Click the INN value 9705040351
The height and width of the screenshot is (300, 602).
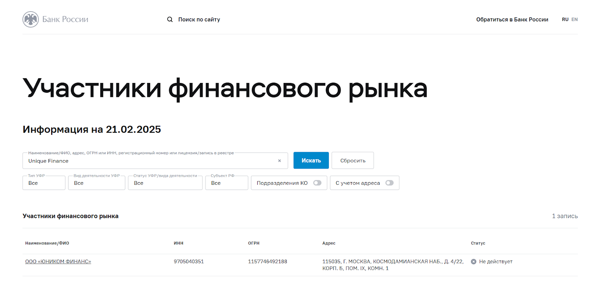point(189,262)
